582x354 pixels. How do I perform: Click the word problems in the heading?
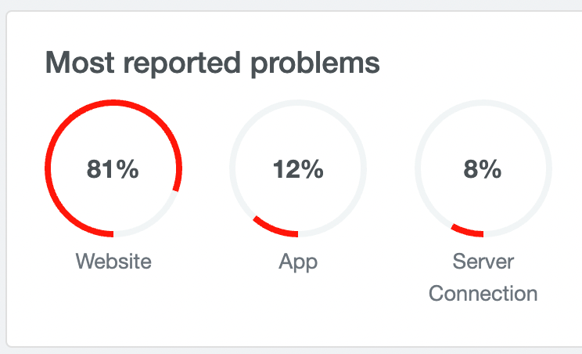315,63
